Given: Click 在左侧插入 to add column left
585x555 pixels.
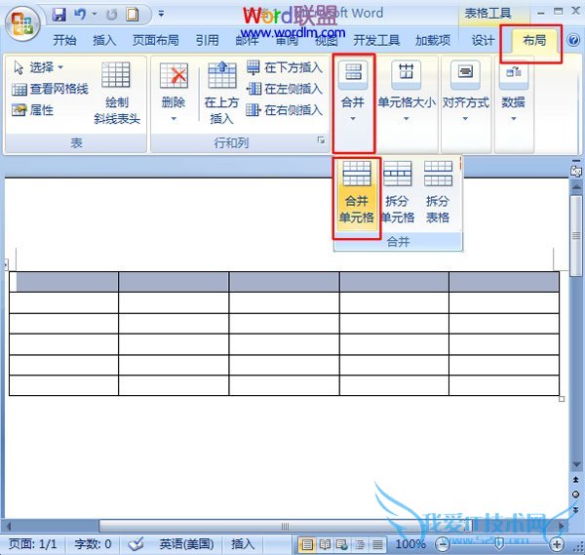Looking at the screenshot, I should 285,89.
